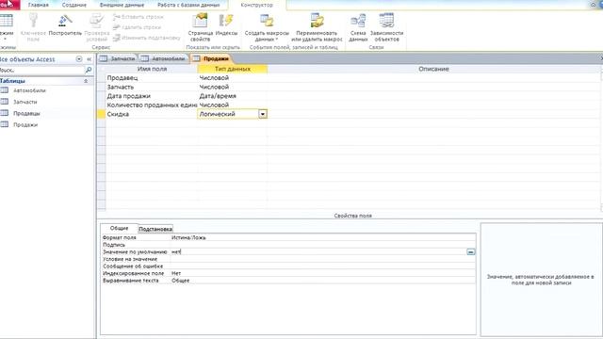603x339 pixels.
Task: Click Переименовать или удалить макрос
Action: (317, 27)
